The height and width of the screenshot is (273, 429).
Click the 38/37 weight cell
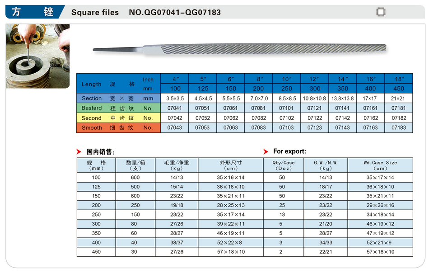point(177,243)
